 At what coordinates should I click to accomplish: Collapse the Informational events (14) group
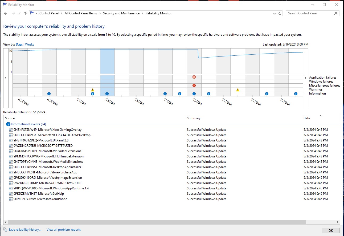pyautogui.click(x=28, y=124)
